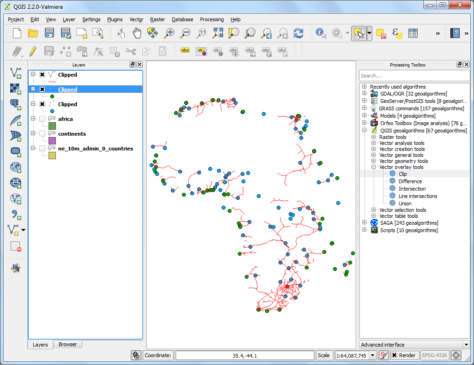Click the Select by Expression icon
The width and height of the screenshot is (474, 365).
coord(397,33)
